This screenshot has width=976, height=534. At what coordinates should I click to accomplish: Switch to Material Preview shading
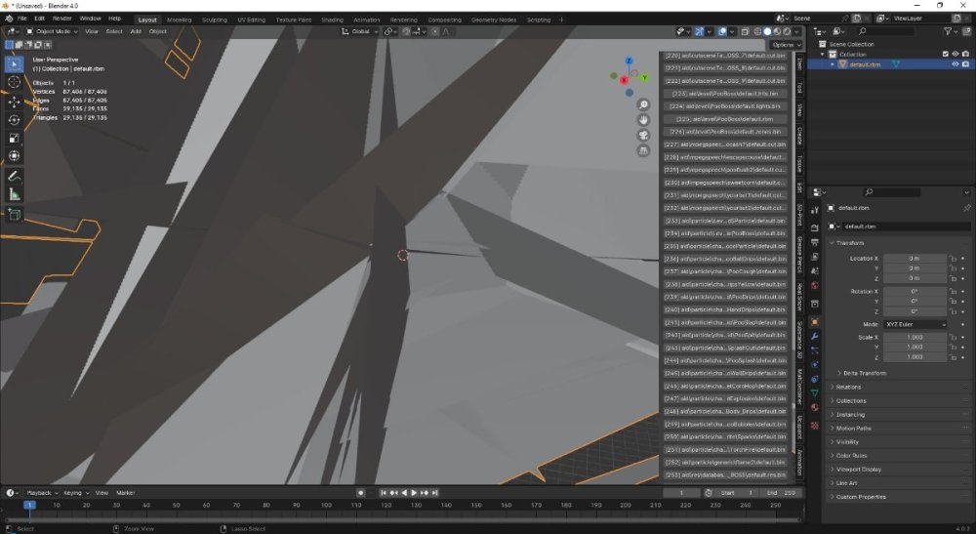[778, 31]
